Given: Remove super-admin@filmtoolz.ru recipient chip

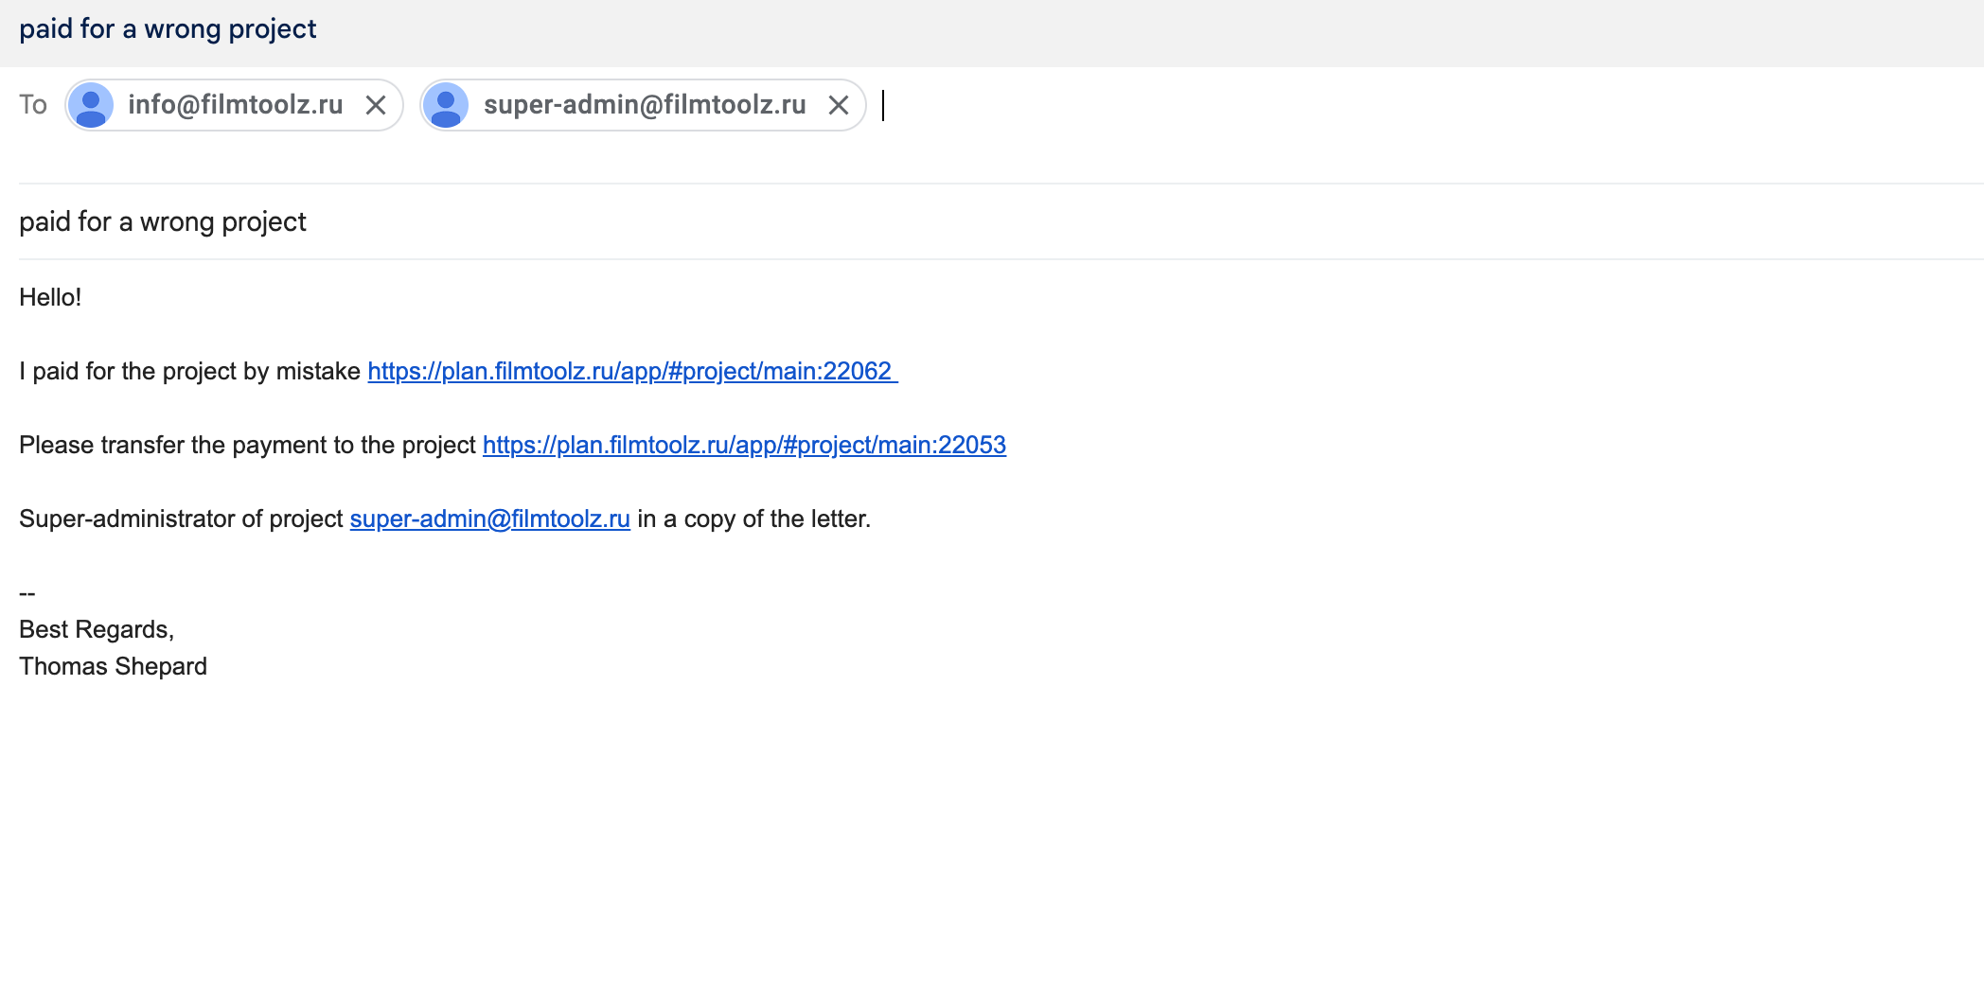Looking at the screenshot, I should [838, 105].
